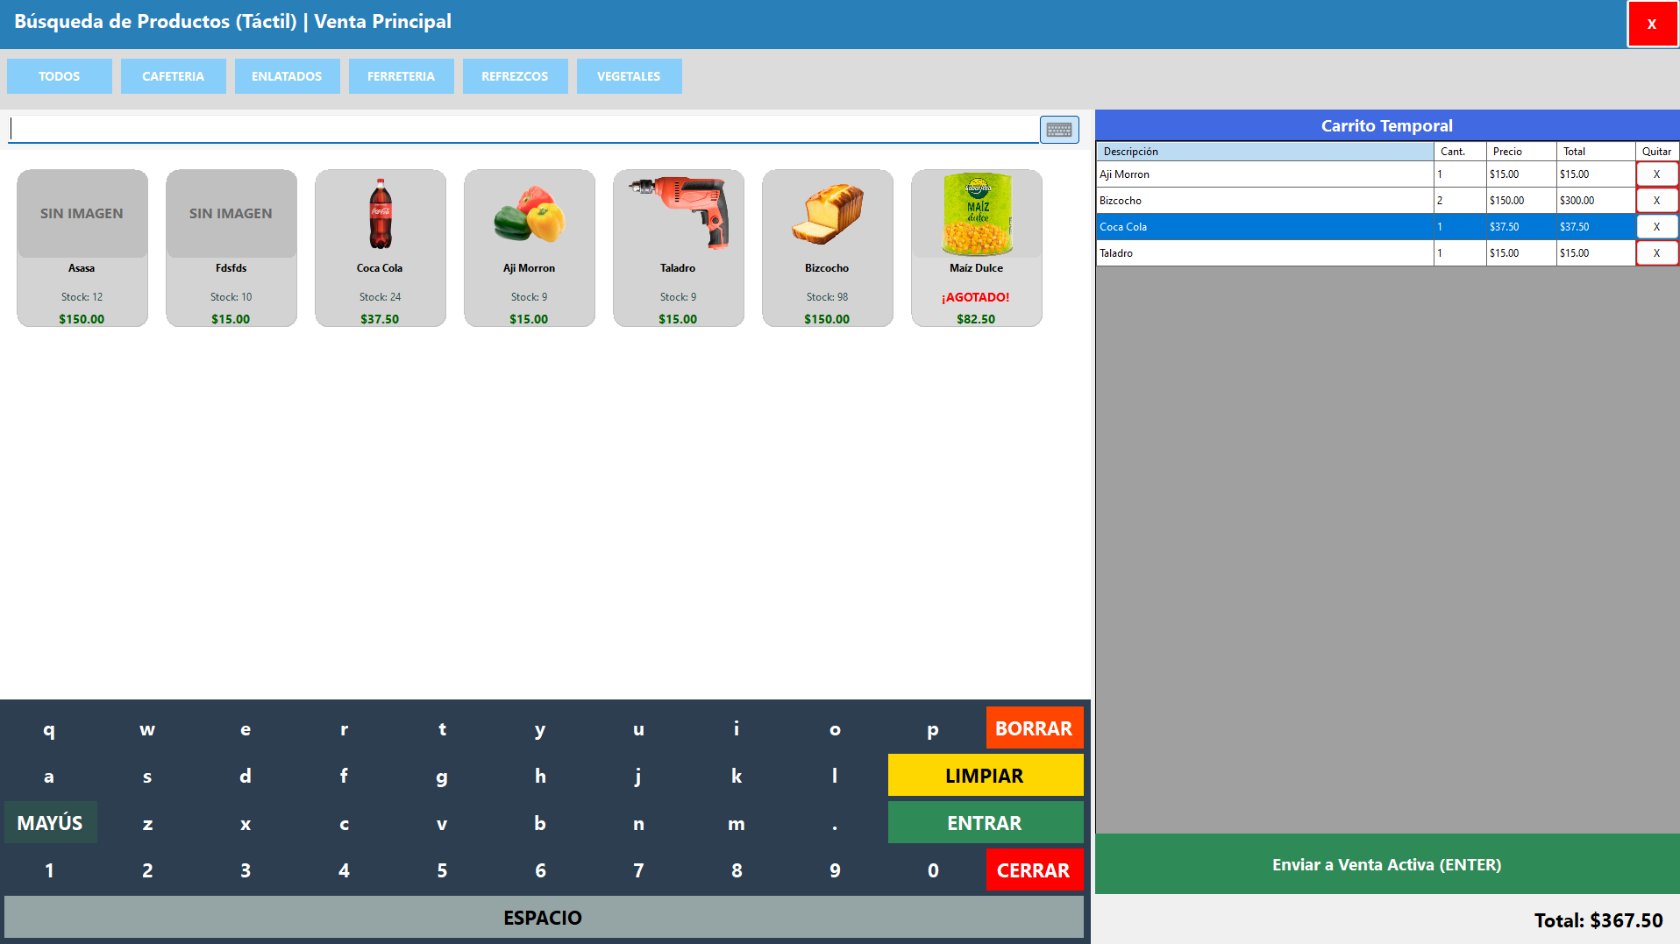Filter by ENLATADOS category
Viewport: 1680px width, 944px height.
(x=288, y=76)
